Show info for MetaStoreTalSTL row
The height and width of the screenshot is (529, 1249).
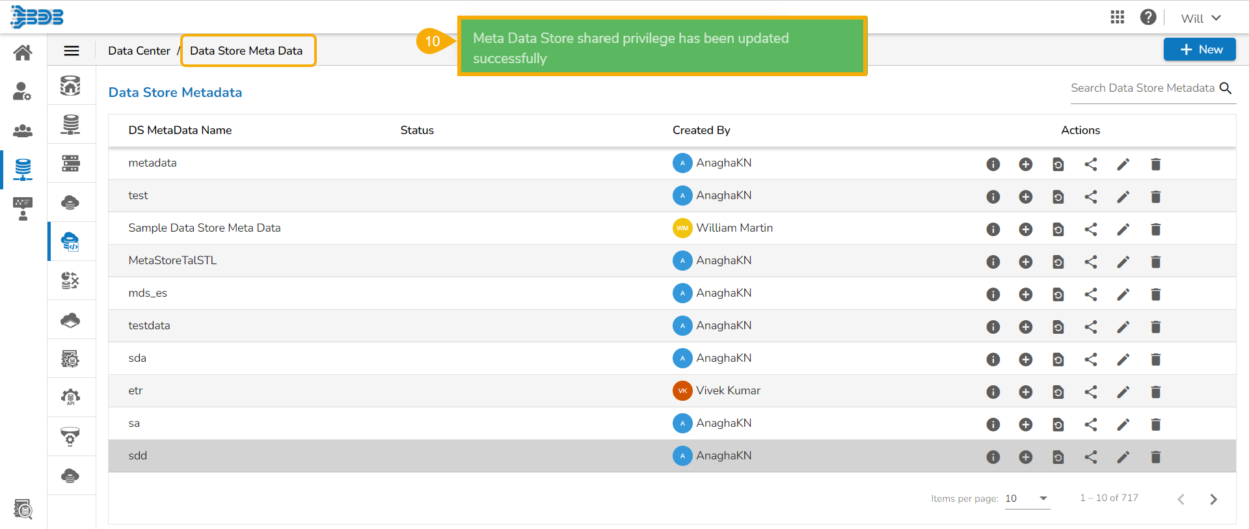(x=993, y=262)
